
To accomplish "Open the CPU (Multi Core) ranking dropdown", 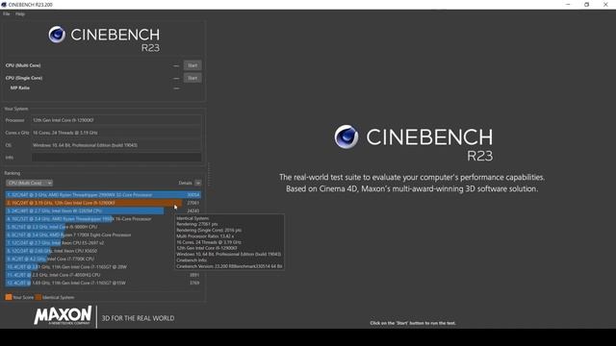I will (x=29, y=183).
